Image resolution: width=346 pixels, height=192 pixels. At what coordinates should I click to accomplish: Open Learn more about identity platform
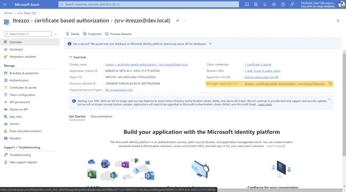(x=276, y=146)
